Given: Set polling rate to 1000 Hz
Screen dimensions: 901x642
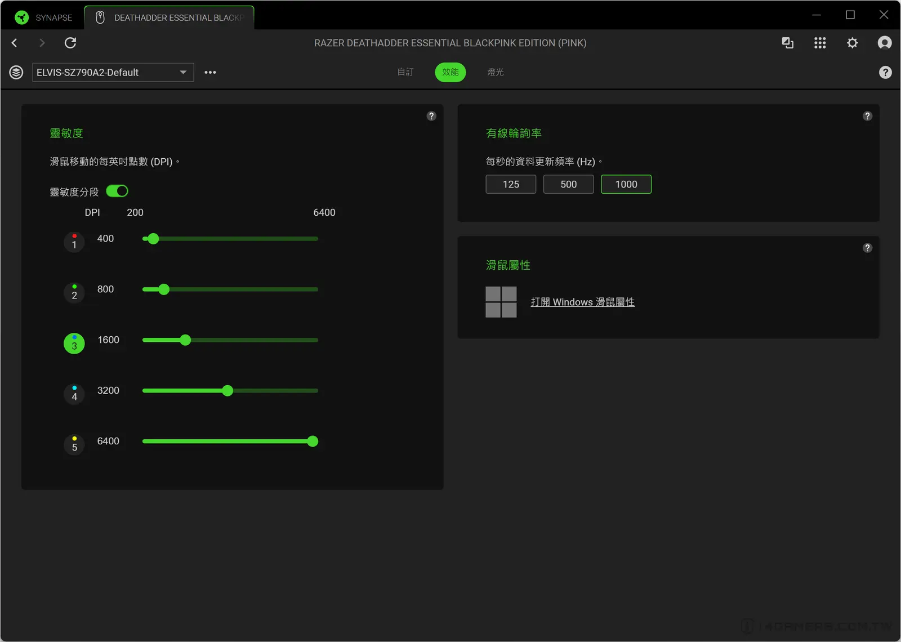Looking at the screenshot, I should [626, 184].
